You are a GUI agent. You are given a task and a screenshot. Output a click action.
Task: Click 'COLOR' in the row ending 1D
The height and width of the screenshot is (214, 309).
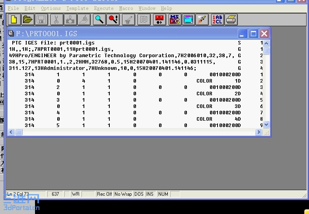point(204,81)
